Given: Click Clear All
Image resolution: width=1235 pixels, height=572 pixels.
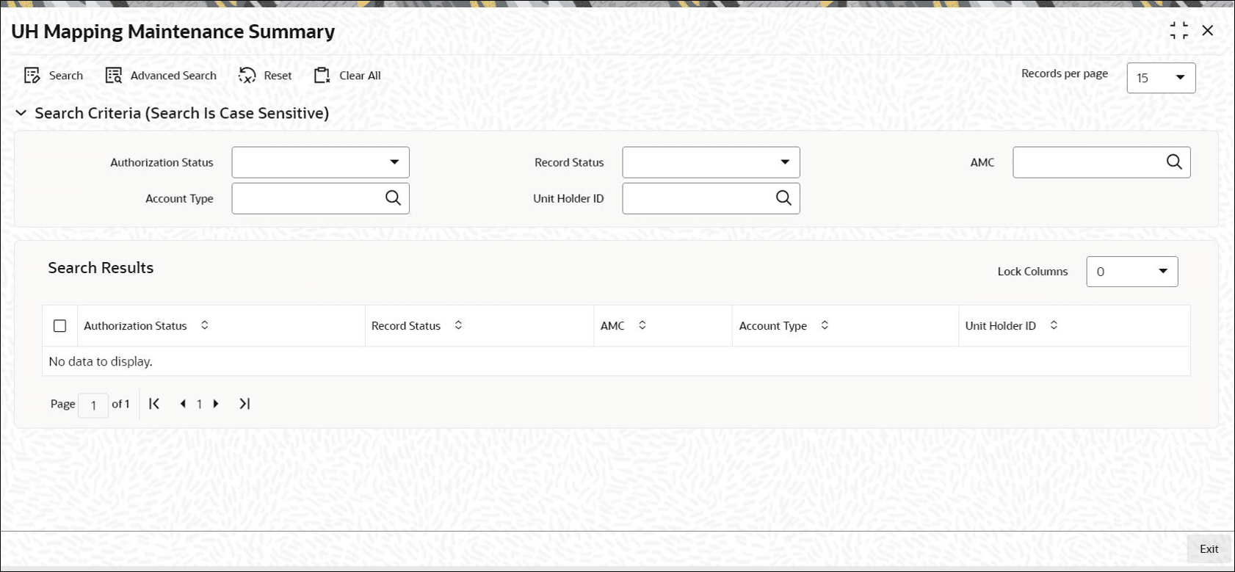Looking at the screenshot, I should click(347, 76).
